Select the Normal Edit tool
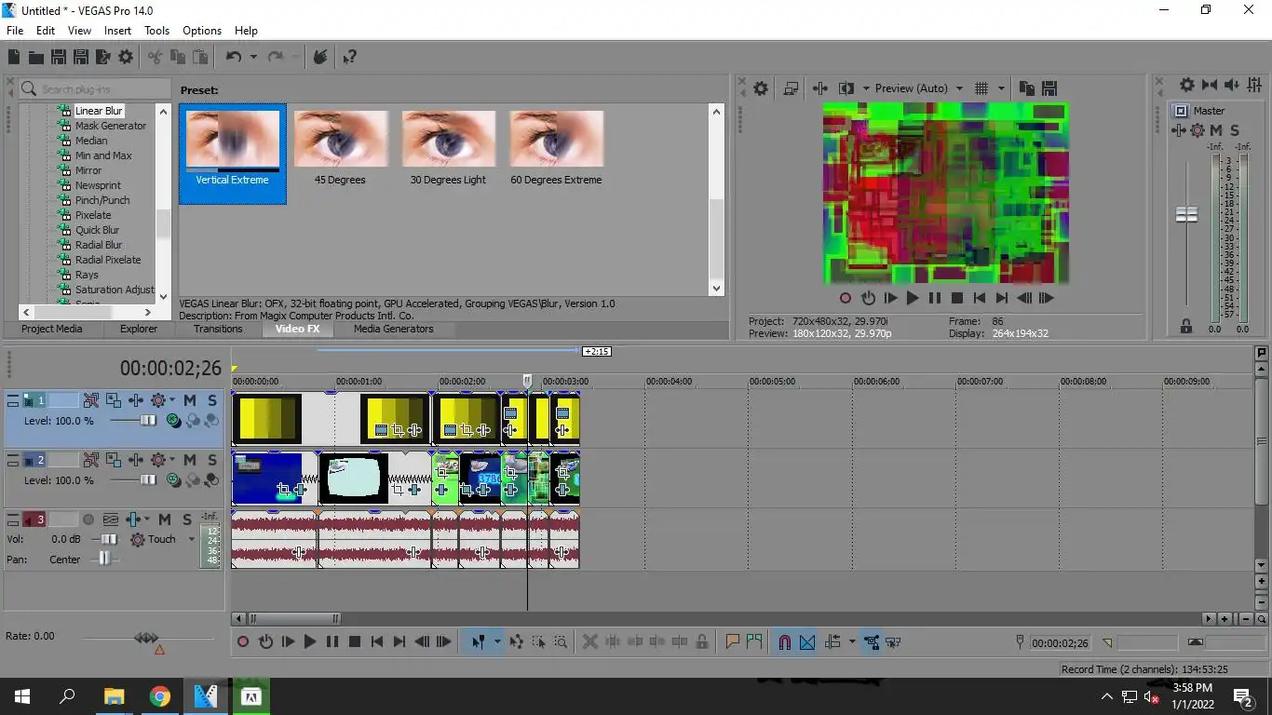 point(478,641)
